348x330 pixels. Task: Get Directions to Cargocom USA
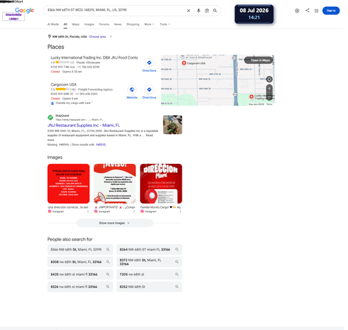[x=149, y=92]
